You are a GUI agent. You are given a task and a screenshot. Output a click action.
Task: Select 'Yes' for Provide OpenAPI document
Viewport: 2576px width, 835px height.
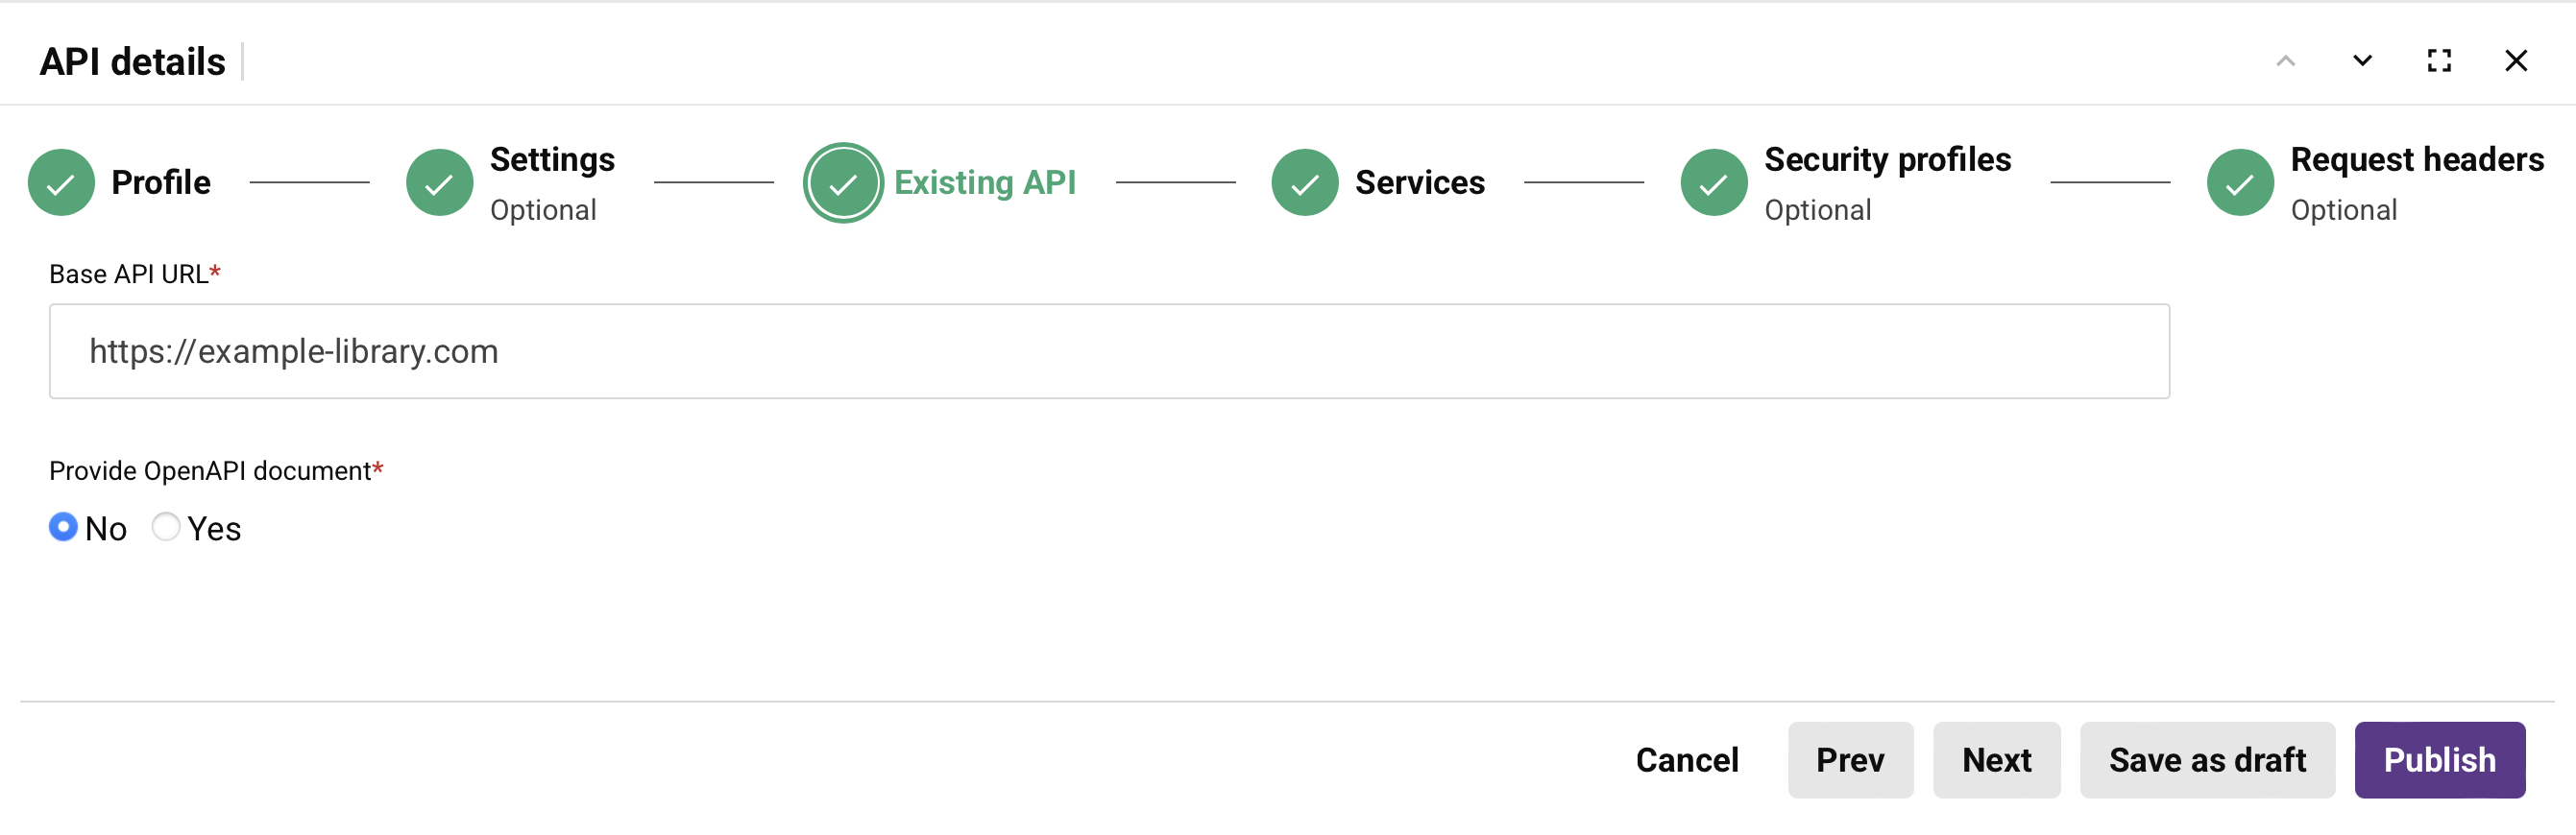tap(166, 527)
